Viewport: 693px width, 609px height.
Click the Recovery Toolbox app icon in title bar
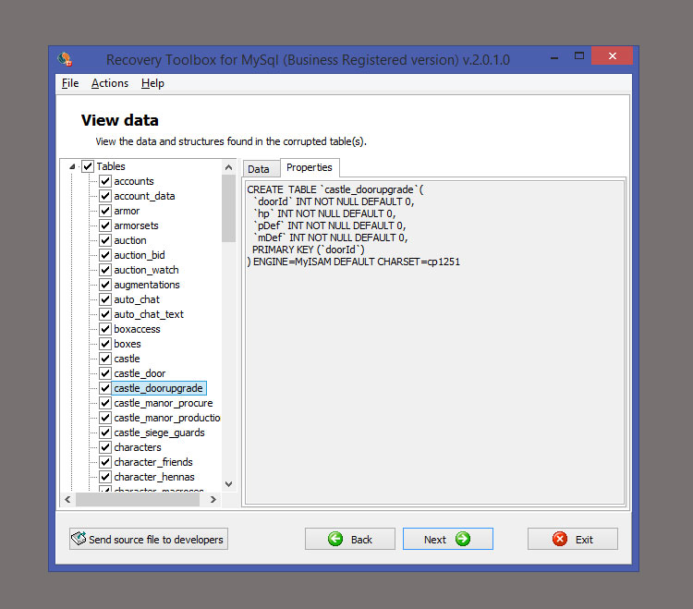tap(65, 59)
